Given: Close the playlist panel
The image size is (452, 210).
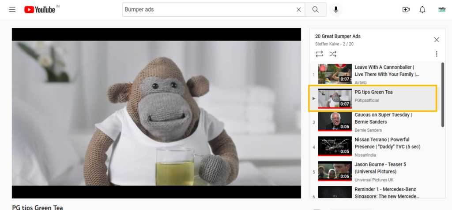Looking at the screenshot, I should (x=437, y=40).
